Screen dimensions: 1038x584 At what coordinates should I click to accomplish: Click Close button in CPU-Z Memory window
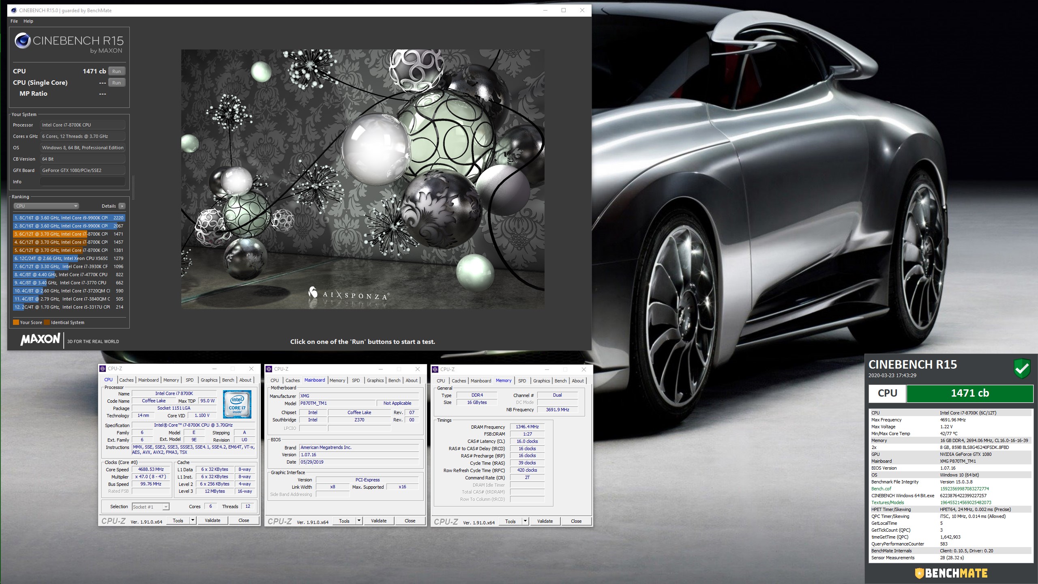click(576, 521)
